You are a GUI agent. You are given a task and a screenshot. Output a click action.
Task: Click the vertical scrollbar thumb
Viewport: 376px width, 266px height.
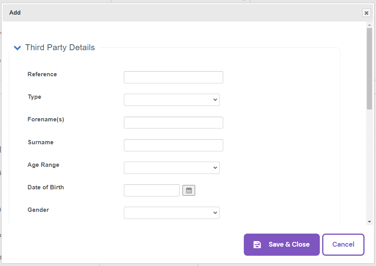tap(369, 67)
